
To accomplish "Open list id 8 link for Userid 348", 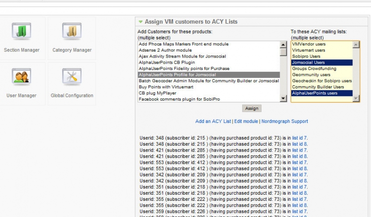I will [299, 144].
